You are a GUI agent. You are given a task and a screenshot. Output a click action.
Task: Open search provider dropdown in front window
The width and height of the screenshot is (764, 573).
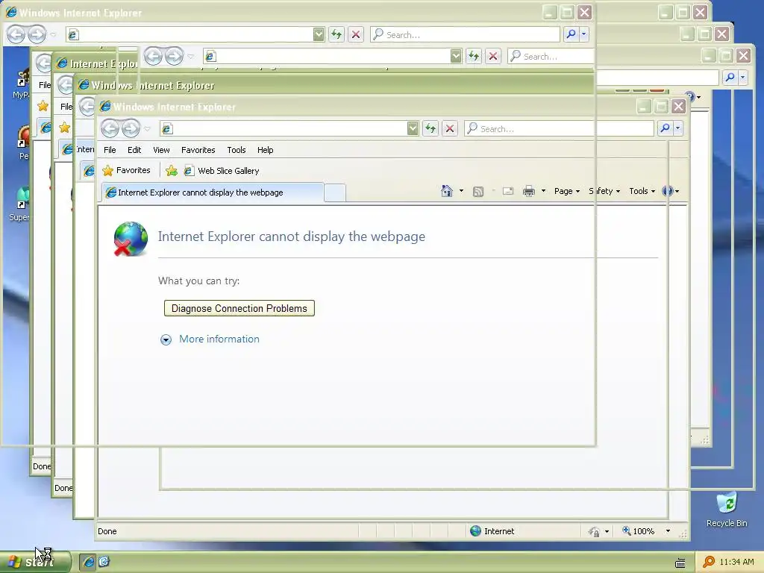[x=677, y=128]
